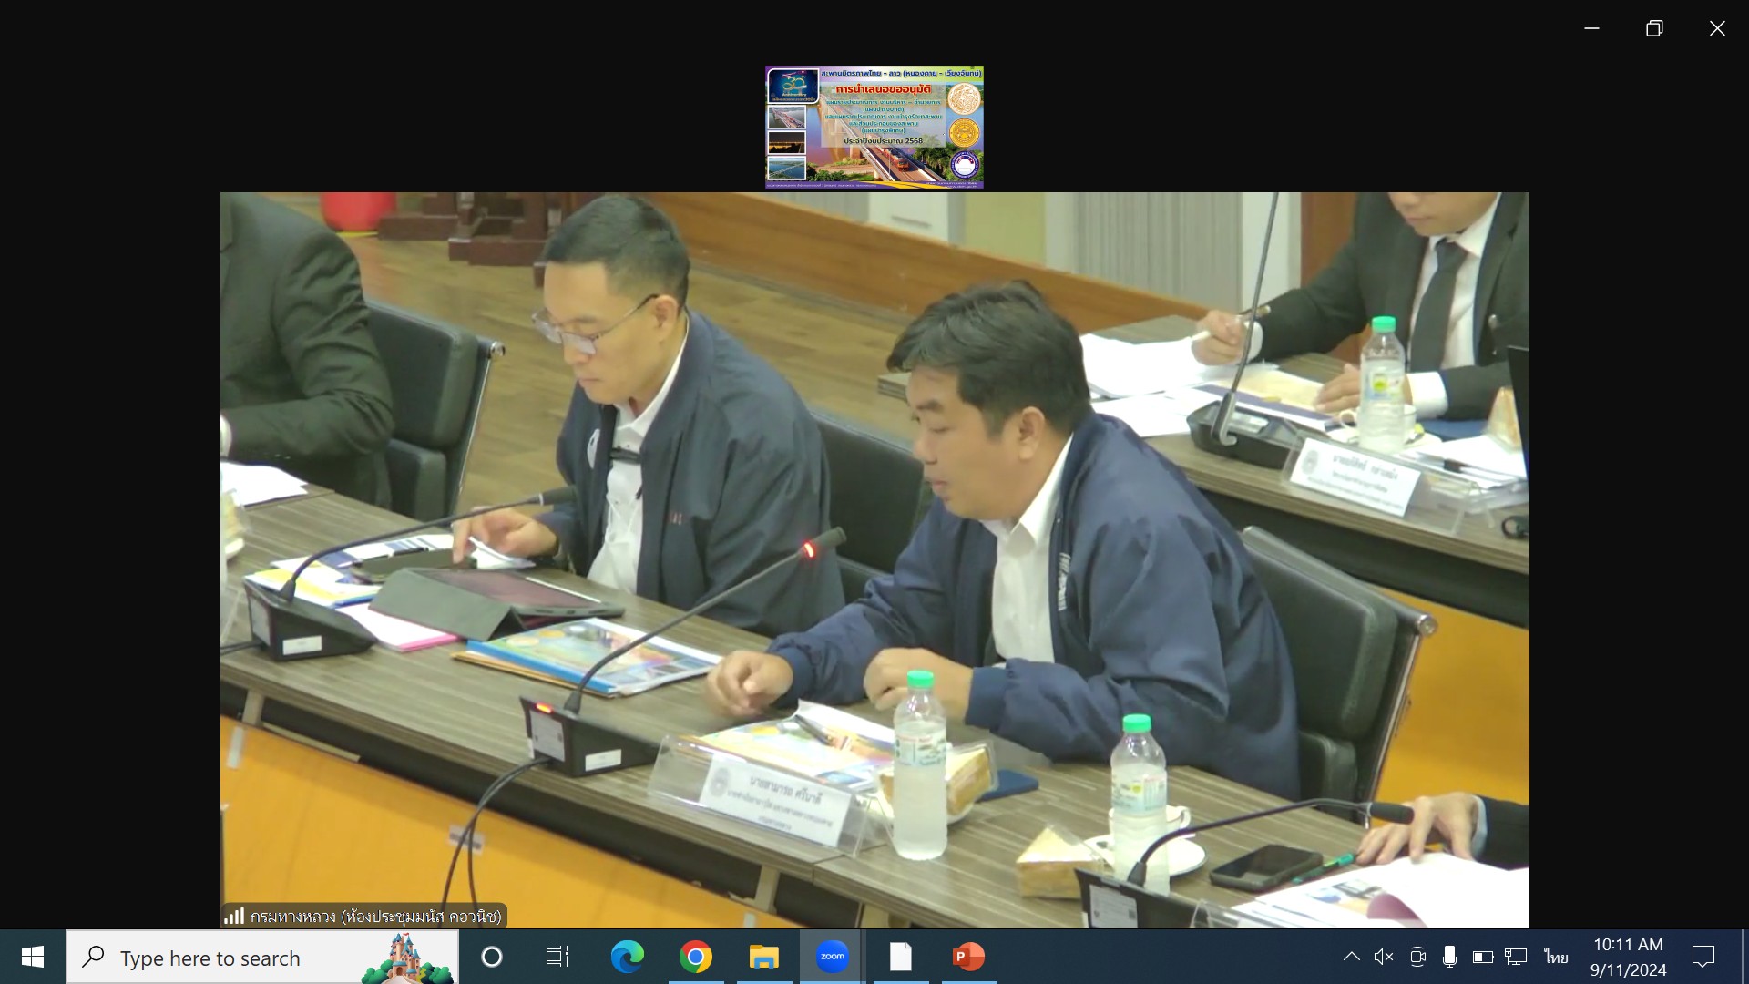Image resolution: width=1749 pixels, height=984 pixels.
Task: Switch to PowerPoint in taskbar
Action: (x=968, y=957)
